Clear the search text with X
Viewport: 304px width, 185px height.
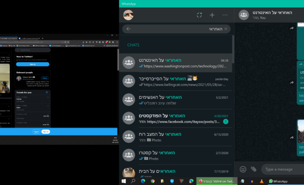226,29
